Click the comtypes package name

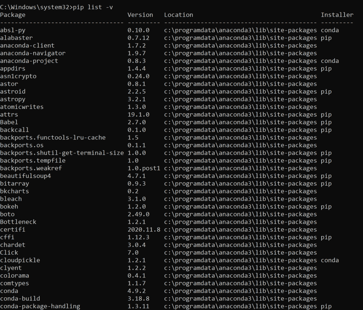[15, 283]
